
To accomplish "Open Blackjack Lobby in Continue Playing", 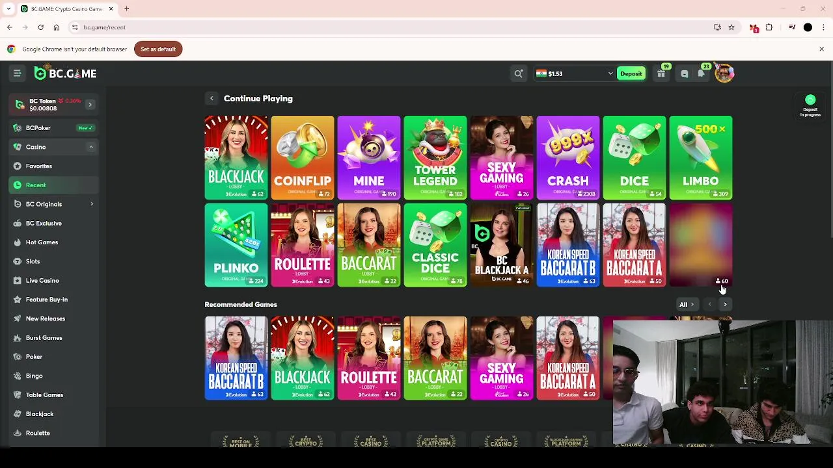I will (236, 157).
